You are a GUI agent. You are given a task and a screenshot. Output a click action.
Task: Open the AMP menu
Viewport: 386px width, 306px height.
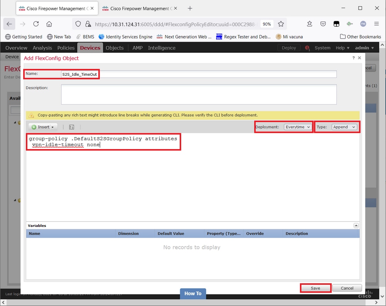pyautogui.click(x=138, y=48)
